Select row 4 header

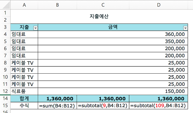5,34
